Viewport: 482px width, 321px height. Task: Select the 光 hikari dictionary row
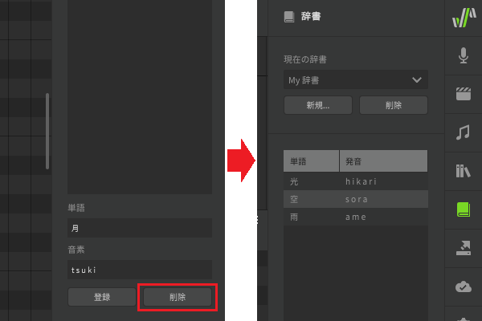pyautogui.click(x=355, y=181)
